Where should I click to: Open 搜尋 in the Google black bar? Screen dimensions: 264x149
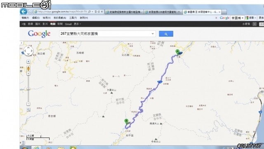[x=30, y=24]
